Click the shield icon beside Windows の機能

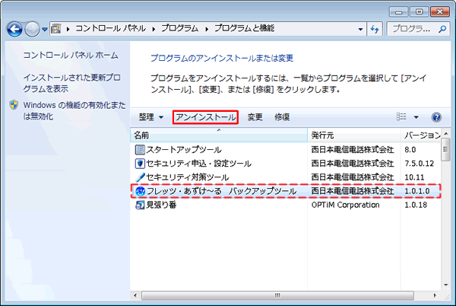point(14,105)
